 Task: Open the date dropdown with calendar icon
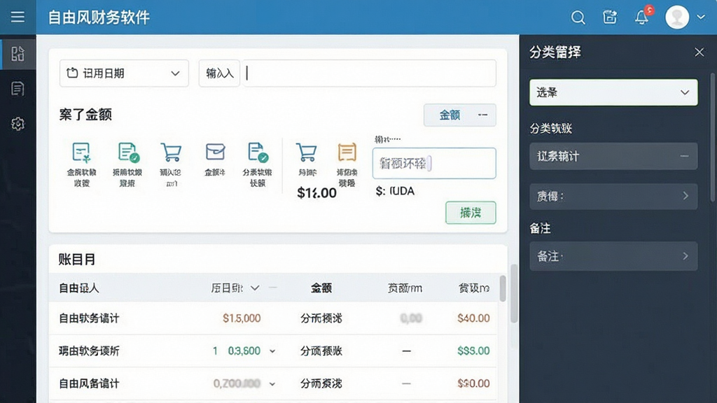(x=124, y=73)
